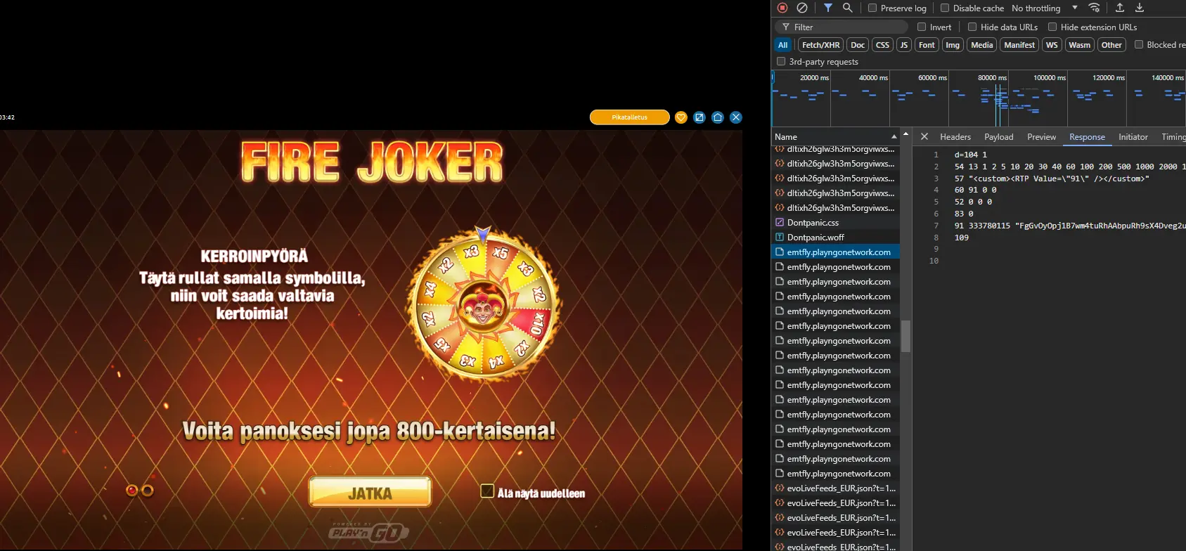Viewport: 1186px width, 551px height.
Task: Open the No throttling dropdown
Action: (1044, 8)
